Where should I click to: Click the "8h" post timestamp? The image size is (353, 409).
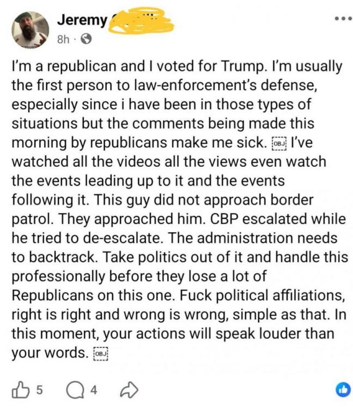pyautogui.click(x=65, y=39)
